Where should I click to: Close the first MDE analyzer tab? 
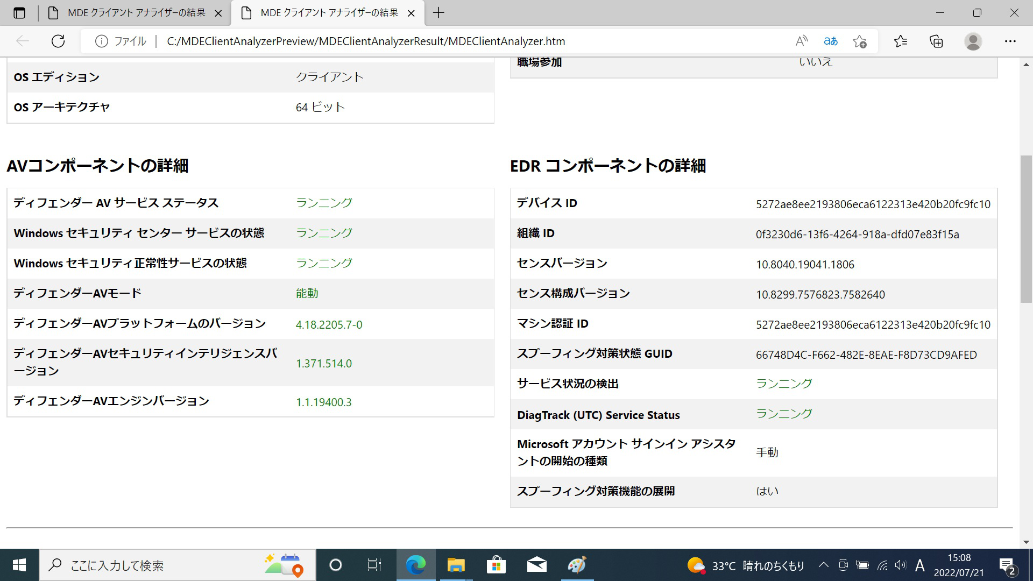click(x=218, y=13)
